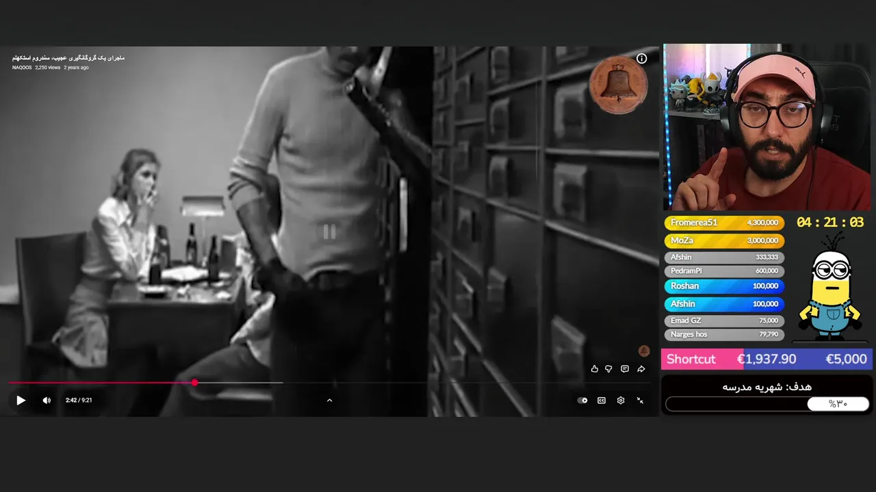Viewport: 876px width, 492px height.
Task: Click the PedramPi donor row
Action: [724, 271]
